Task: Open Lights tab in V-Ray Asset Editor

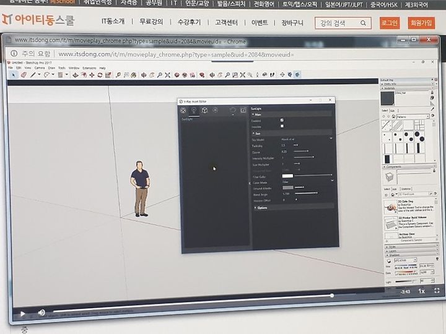Action: 194,111
